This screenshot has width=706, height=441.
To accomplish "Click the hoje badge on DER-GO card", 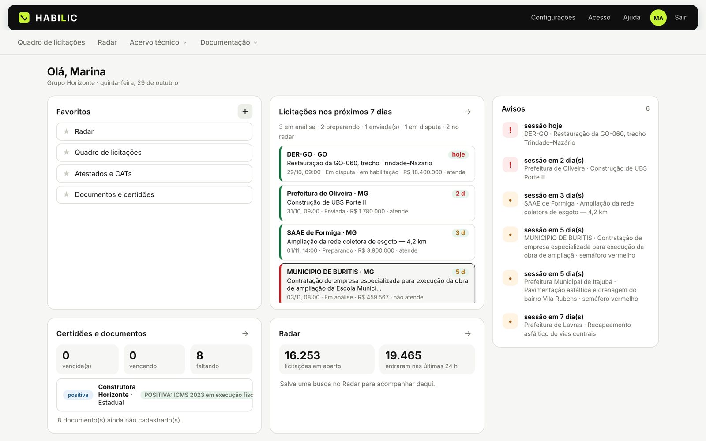I will 458,154.
